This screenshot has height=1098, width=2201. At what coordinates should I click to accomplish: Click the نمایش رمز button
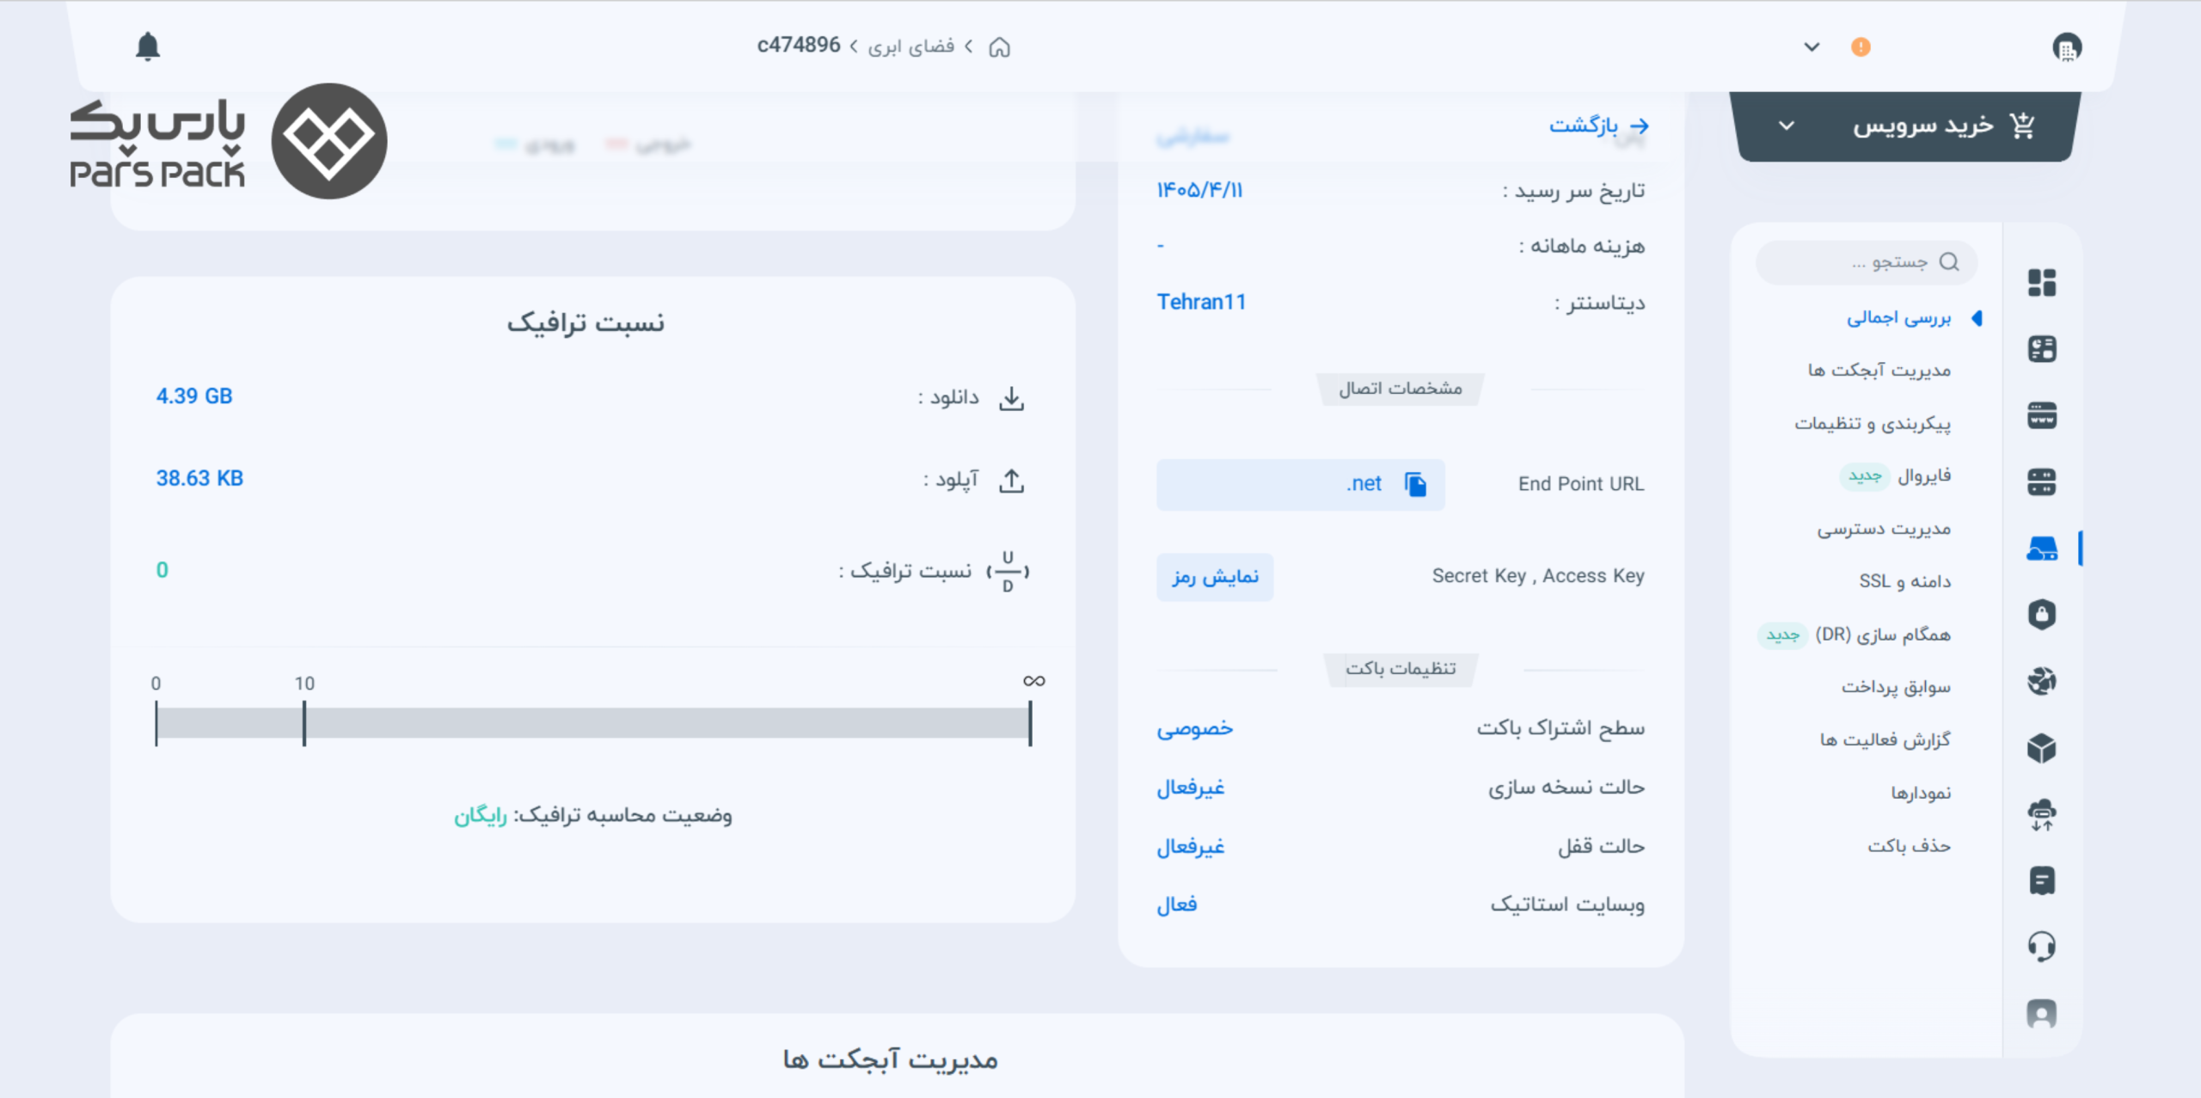coord(1215,577)
